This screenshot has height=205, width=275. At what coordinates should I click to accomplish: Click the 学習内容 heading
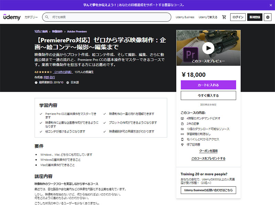(48, 105)
